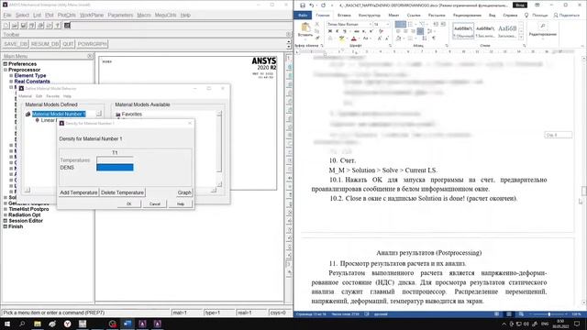Open Word font size dropdown
Image resolution: width=587 pixels, height=330 pixels.
(387, 24)
